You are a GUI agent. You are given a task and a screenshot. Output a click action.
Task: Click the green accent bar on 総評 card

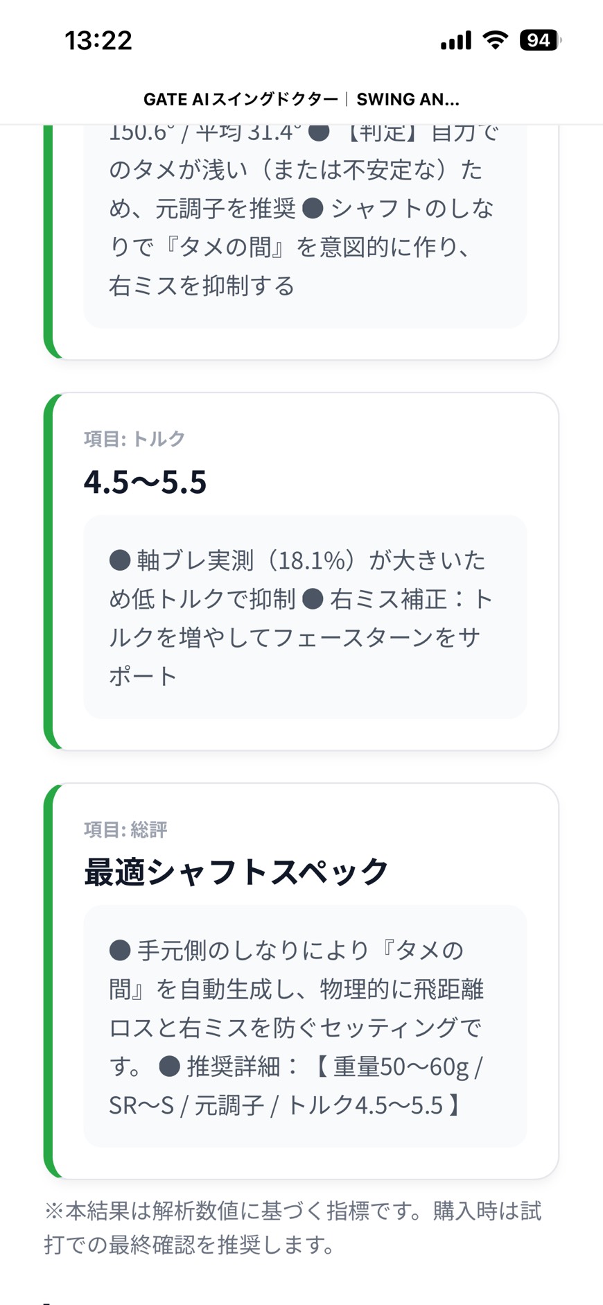click(49, 980)
